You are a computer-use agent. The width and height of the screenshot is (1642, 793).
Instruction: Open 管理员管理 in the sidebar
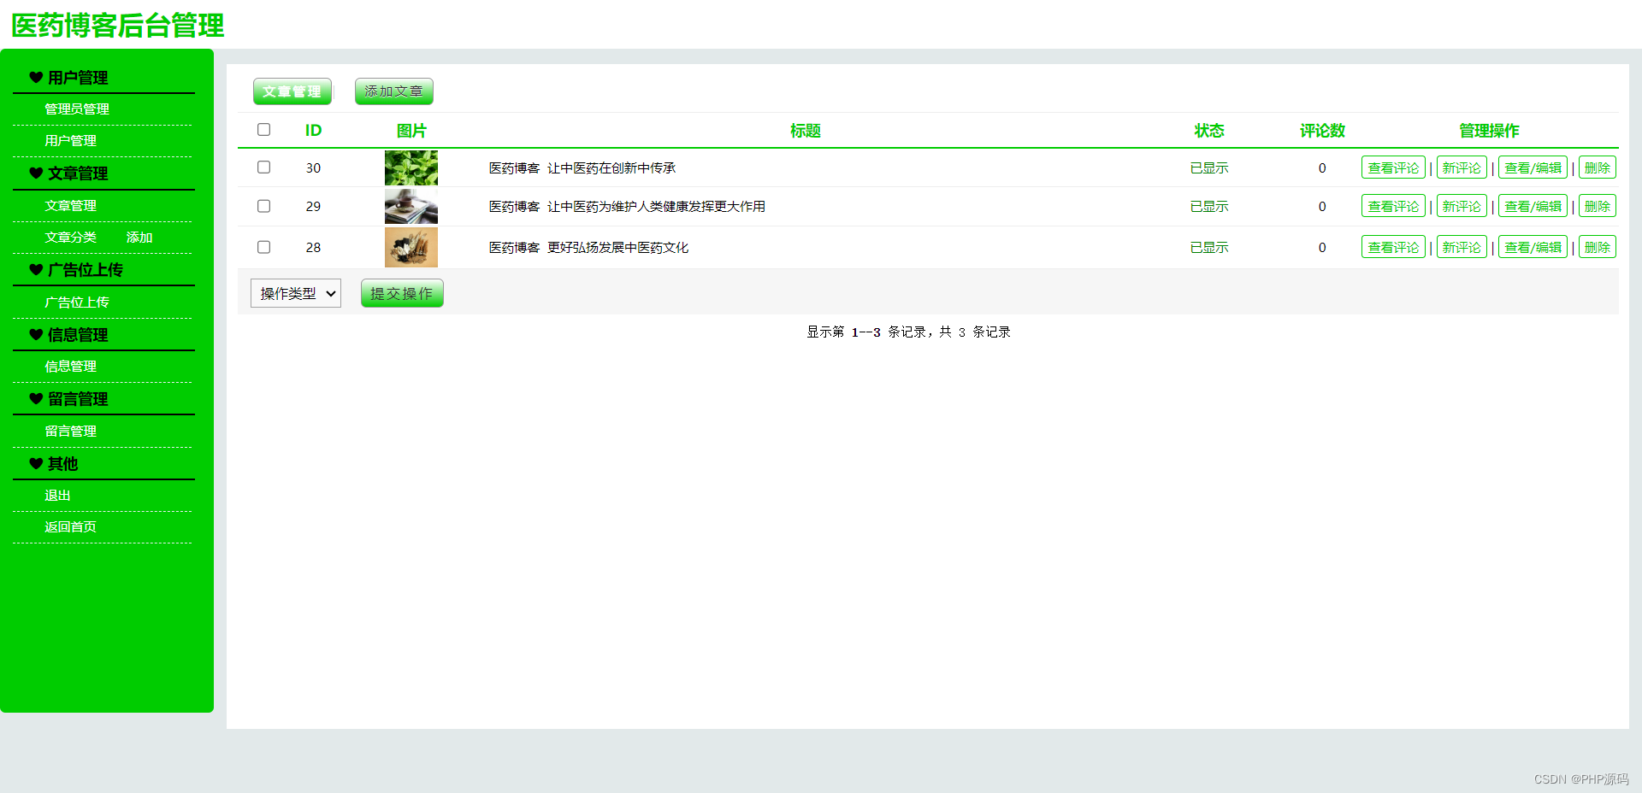(77, 109)
